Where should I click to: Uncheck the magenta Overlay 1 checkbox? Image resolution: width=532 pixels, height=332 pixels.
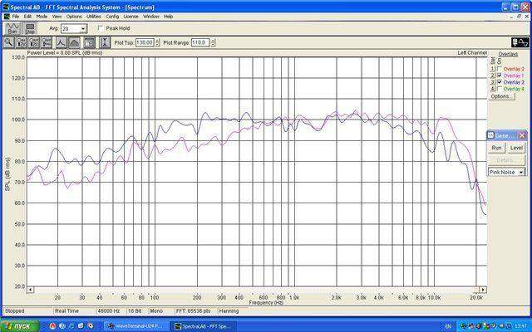[x=500, y=76]
